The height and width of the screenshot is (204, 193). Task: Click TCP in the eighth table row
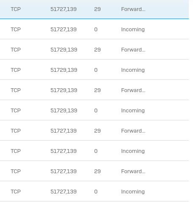[x=16, y=151]
